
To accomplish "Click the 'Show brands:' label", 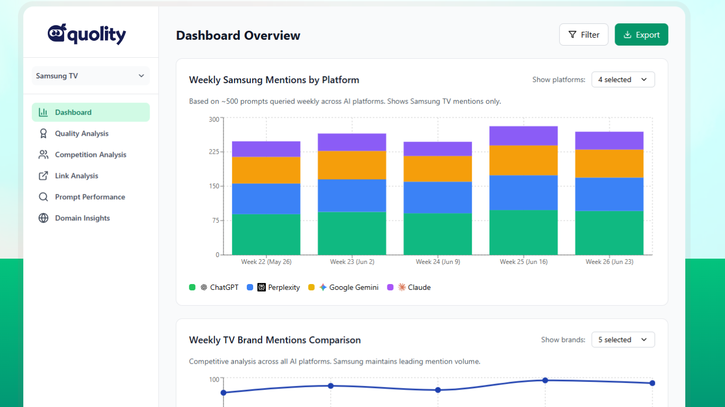I will pos(563,340).
